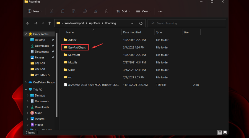Open recent locations chevron next to forward arrow

pos(43,23)
